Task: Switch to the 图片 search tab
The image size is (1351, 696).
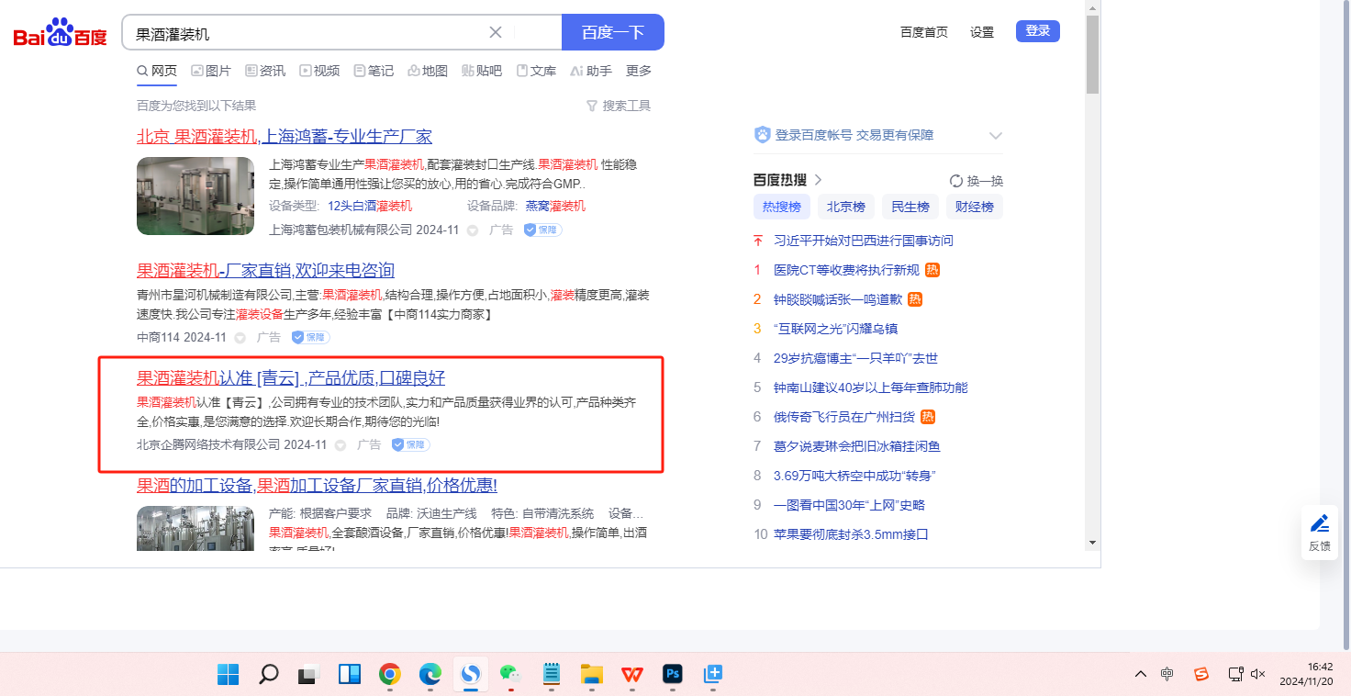Action: point(211,71)
